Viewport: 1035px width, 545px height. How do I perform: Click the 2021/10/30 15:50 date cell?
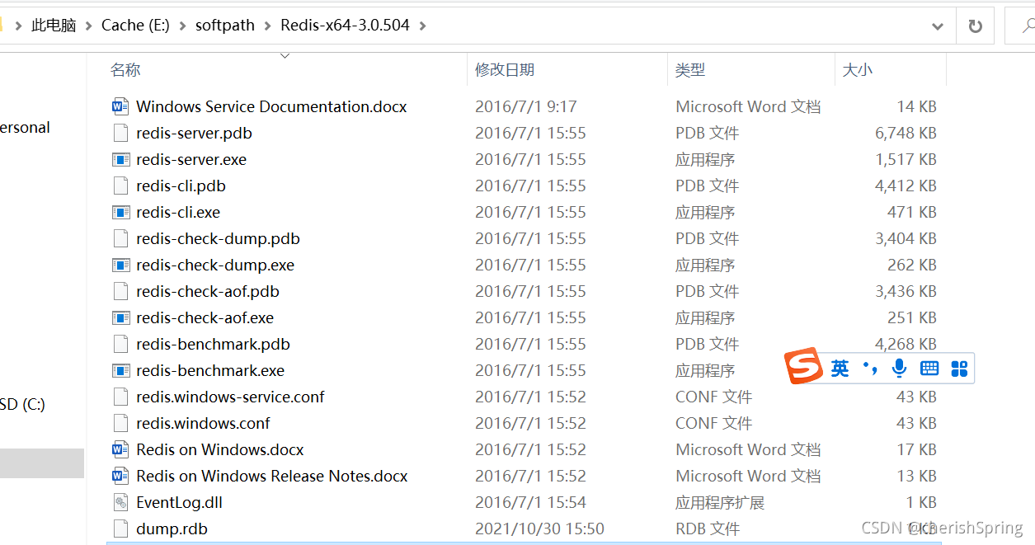coord(539,529)
